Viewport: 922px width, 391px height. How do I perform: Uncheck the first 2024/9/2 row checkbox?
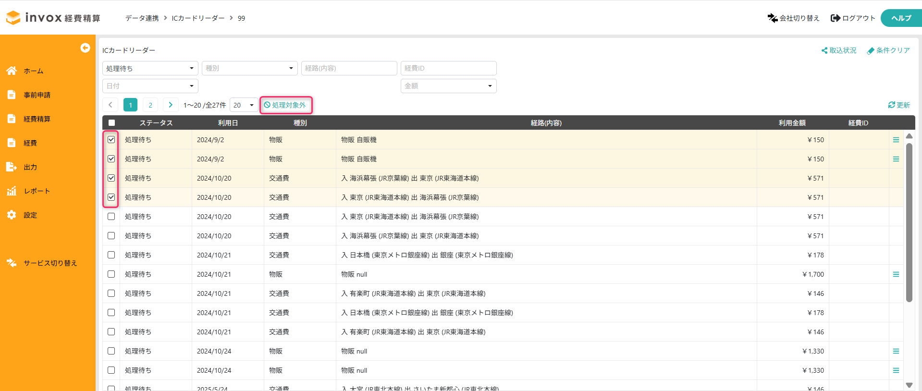[111, 140]
